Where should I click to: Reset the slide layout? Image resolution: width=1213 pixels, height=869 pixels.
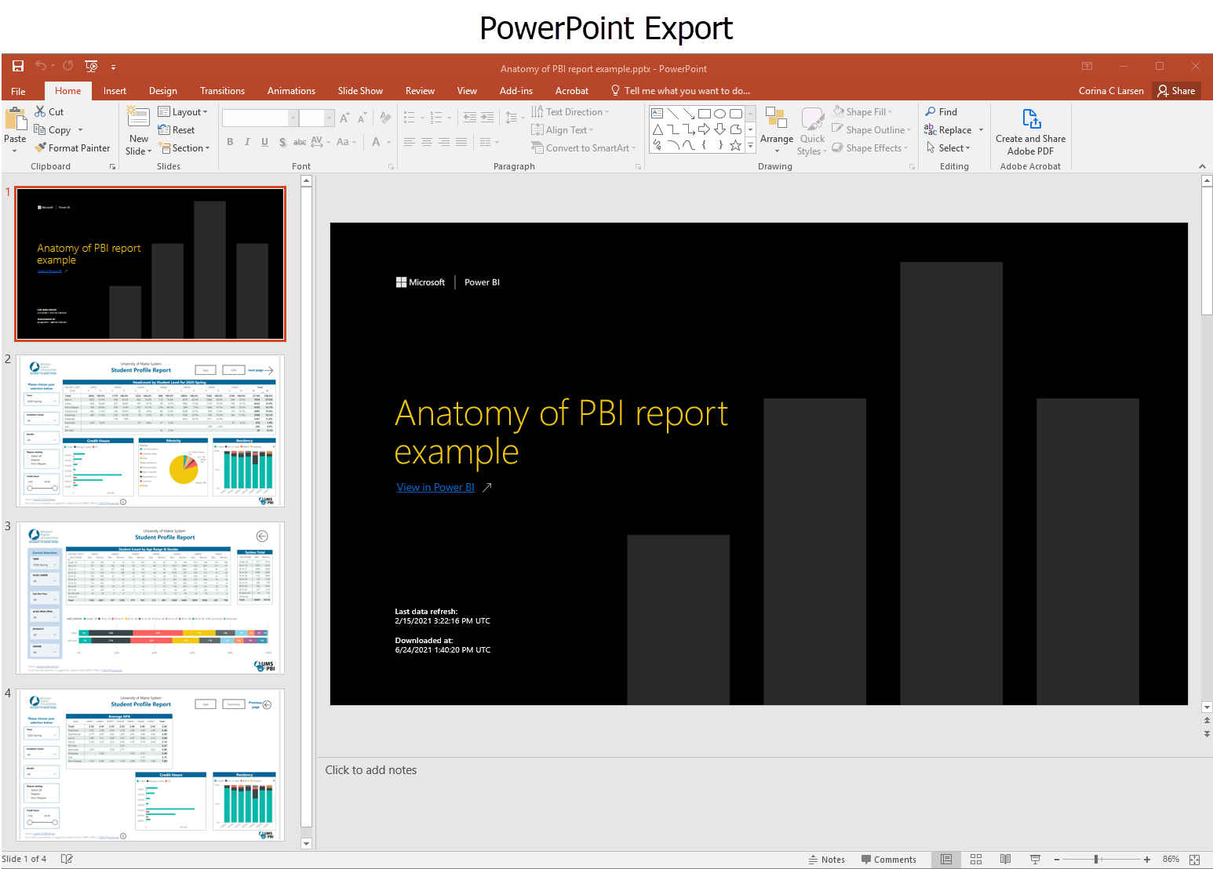coord(177,130)
